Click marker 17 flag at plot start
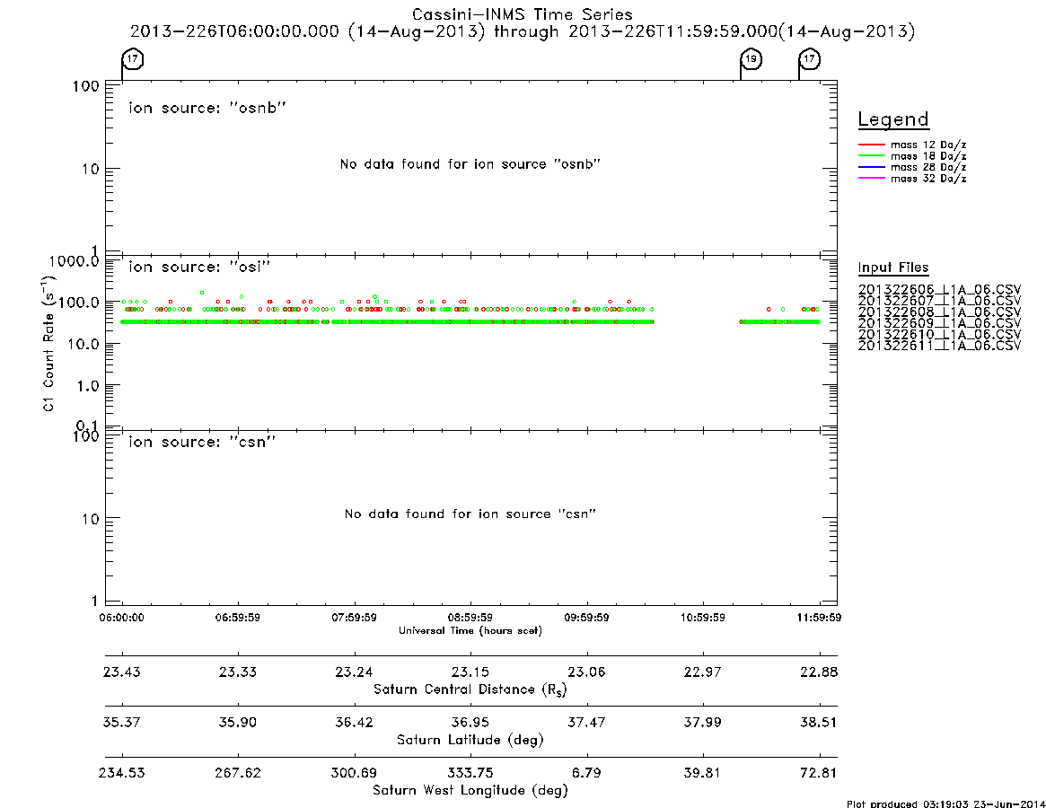Image resolution: width=1046 pixels, height=808 pixels. tap(133, 59)
